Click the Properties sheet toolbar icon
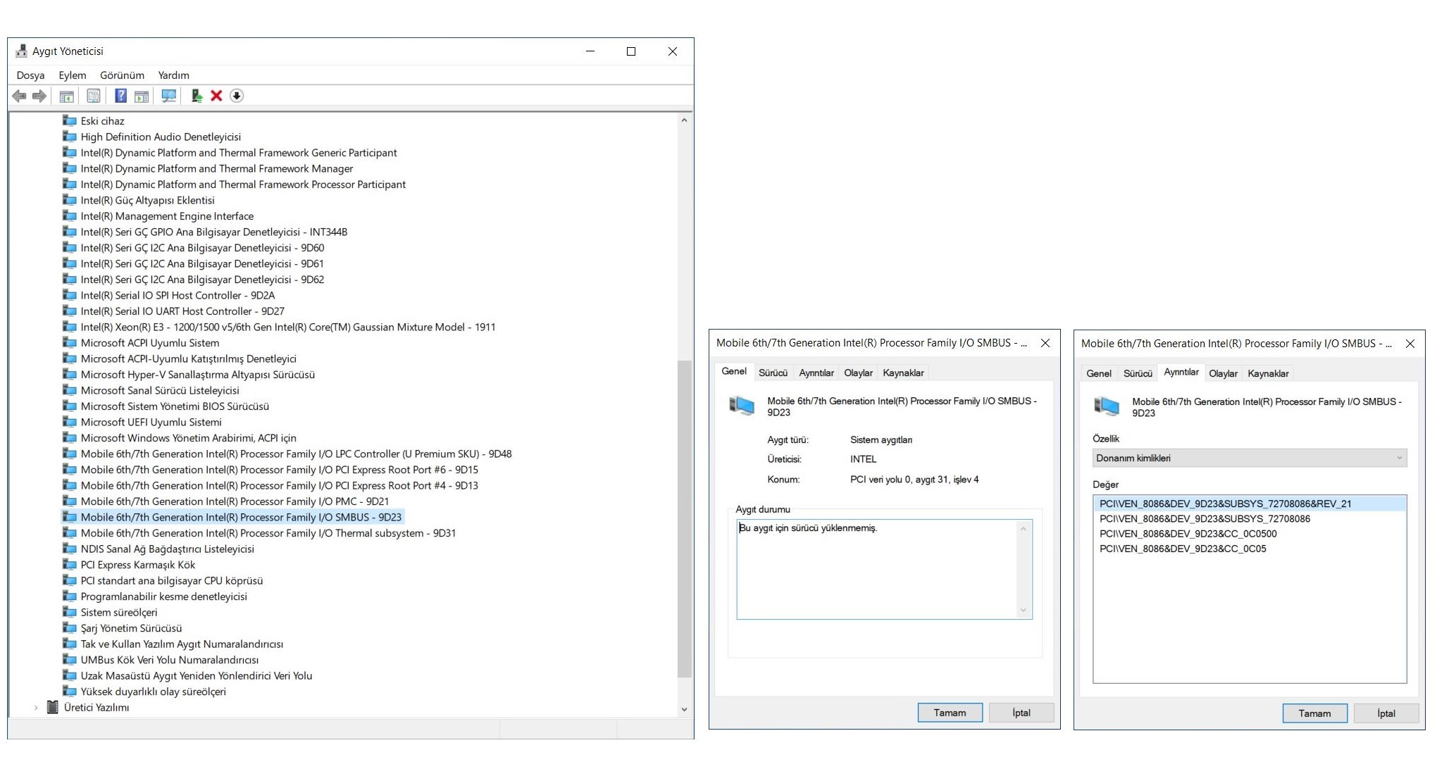 [x=94, y=96]
